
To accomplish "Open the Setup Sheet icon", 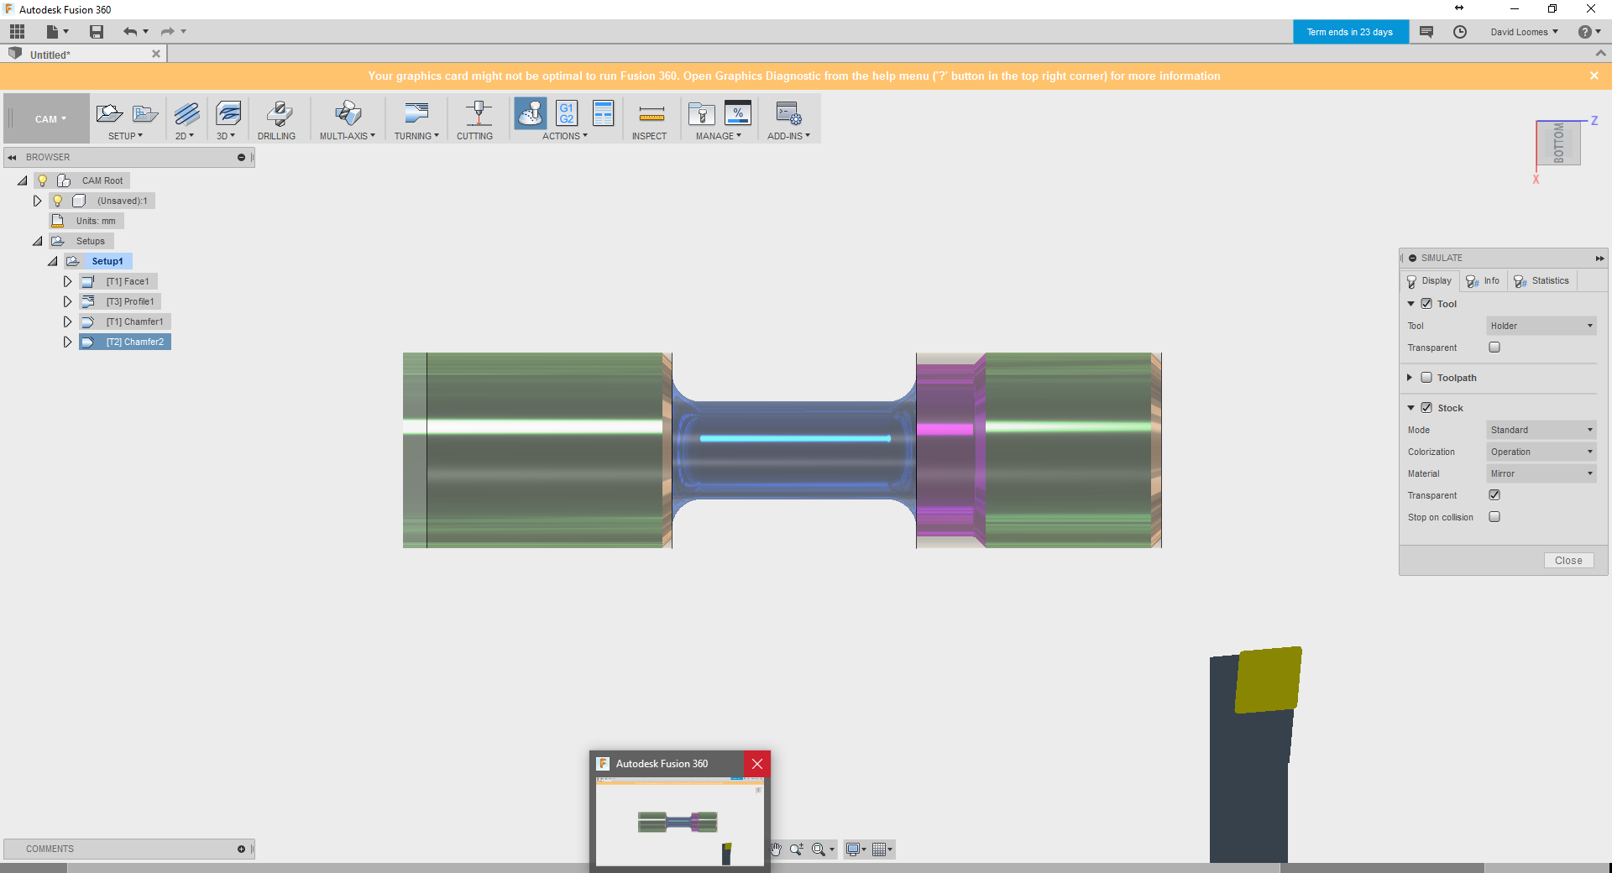I will pyautogui.click(x=603, y=113).
